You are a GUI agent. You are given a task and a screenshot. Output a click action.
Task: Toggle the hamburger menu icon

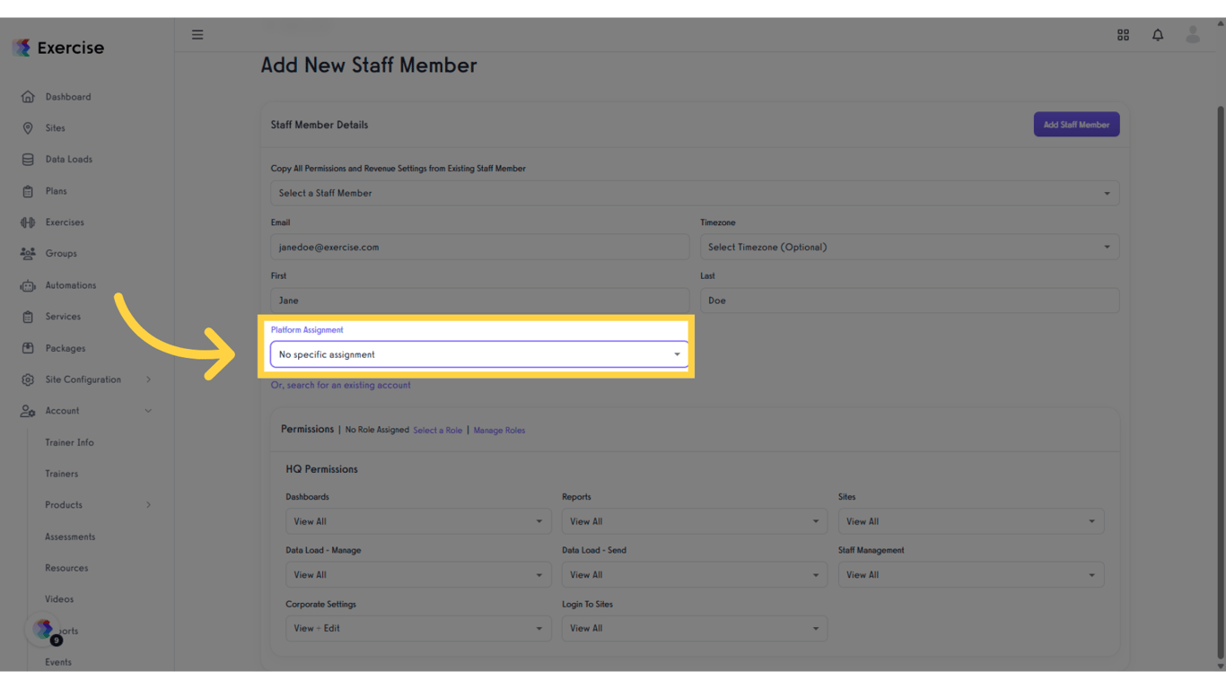197,35
